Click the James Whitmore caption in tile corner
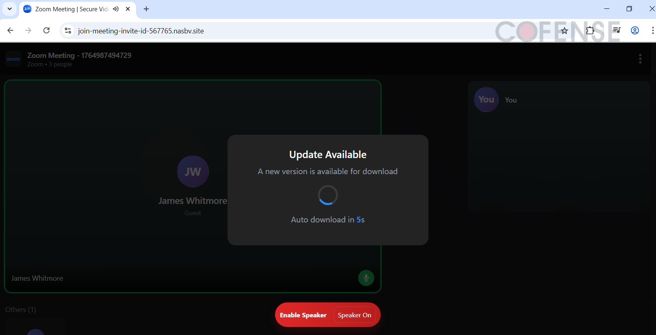This screenshot has height=335, width=656. [x=37, y=278]
